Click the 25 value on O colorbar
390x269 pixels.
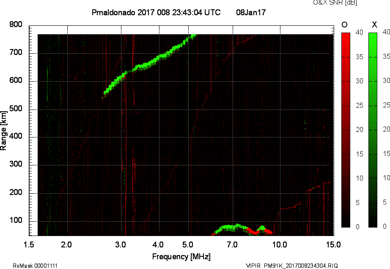pyautogui.click(x=360, y=106)
